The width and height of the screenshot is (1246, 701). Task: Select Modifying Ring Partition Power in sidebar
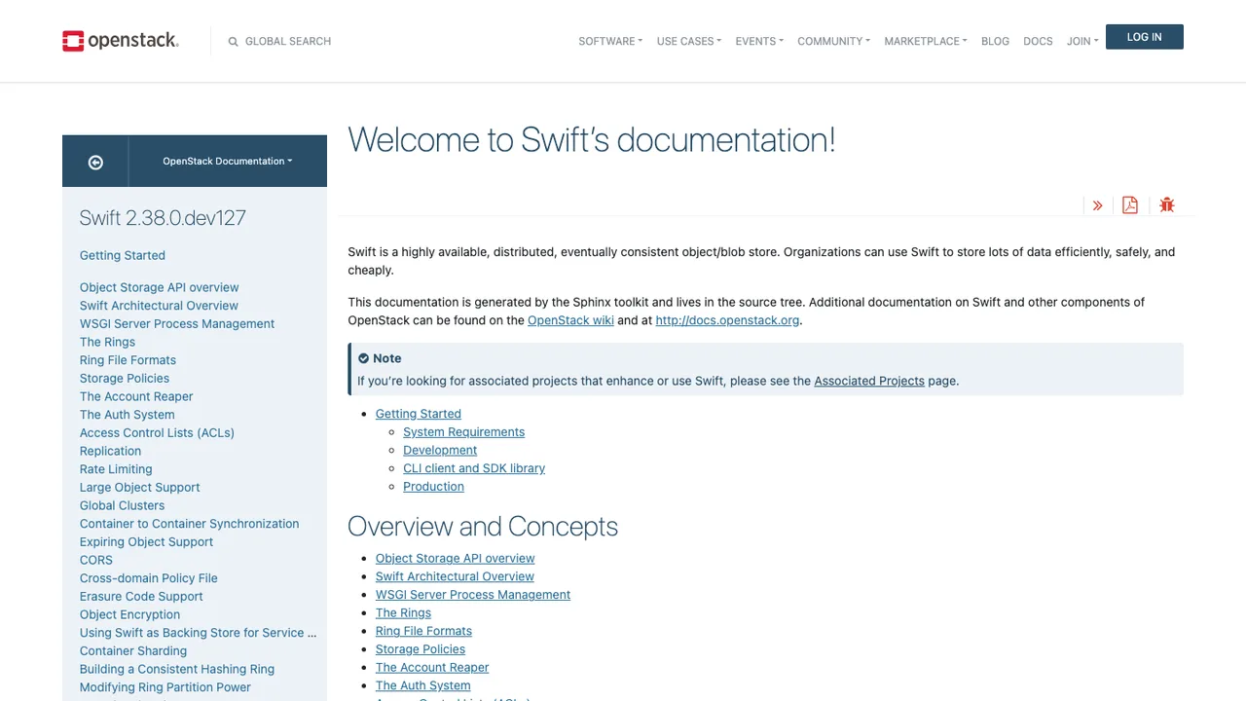pos(165,687)
